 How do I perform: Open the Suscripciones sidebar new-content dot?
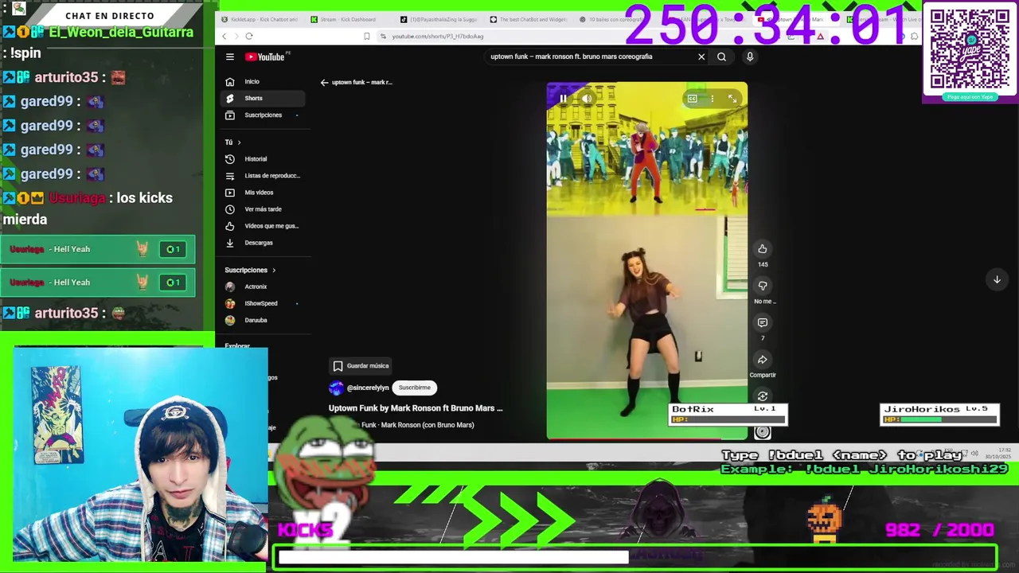coord(297,115)
